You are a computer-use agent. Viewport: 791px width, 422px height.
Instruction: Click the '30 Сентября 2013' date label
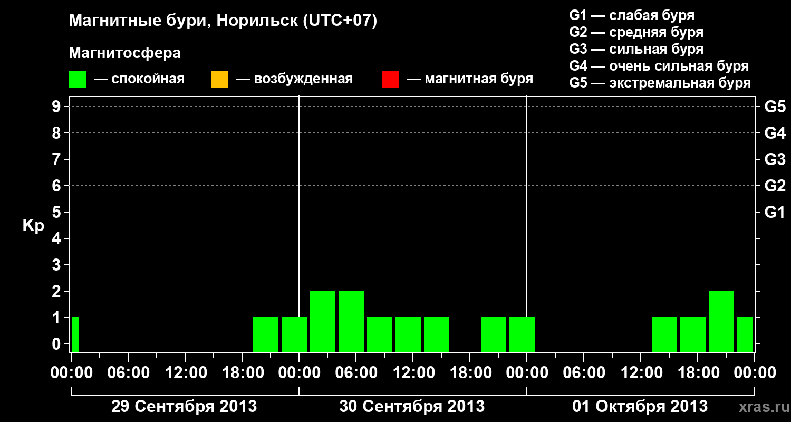[x=412, y=407]
